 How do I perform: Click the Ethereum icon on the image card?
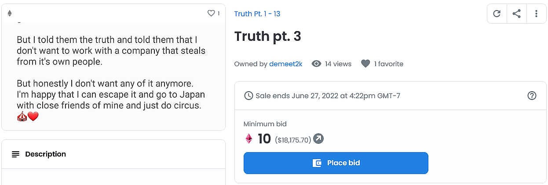10,14
